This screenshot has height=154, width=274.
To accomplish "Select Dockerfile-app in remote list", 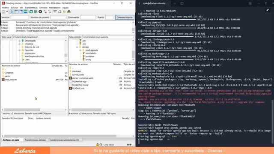I will [x=79, y=82].
